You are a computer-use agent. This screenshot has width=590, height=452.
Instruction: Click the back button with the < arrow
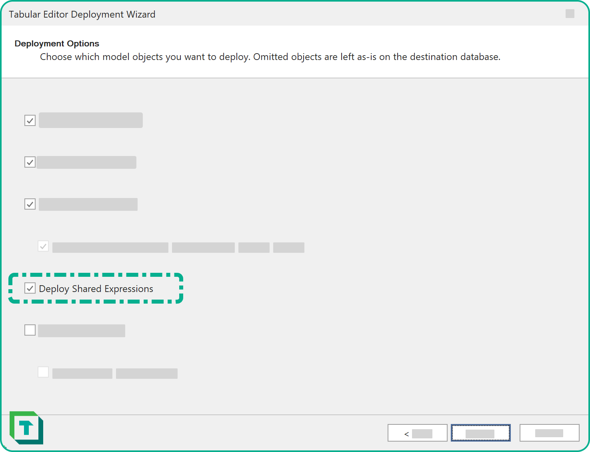point(417,433)
